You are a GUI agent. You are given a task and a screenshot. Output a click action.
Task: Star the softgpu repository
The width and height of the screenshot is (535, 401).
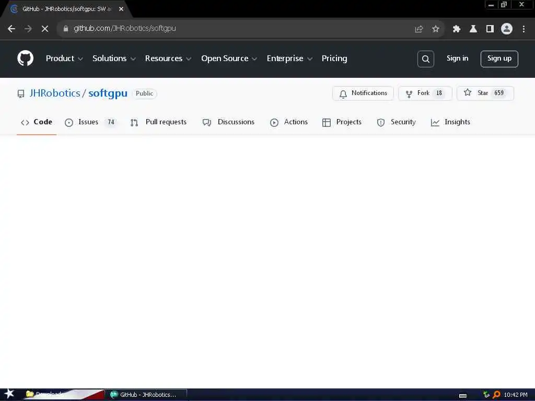pyautogui.click(x=485, y=93)
